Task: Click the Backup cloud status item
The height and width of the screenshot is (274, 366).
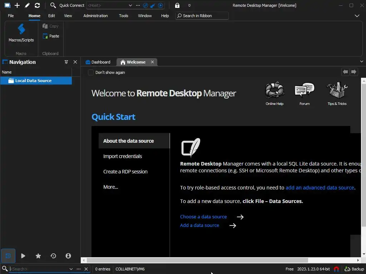Action: [354, 269]
